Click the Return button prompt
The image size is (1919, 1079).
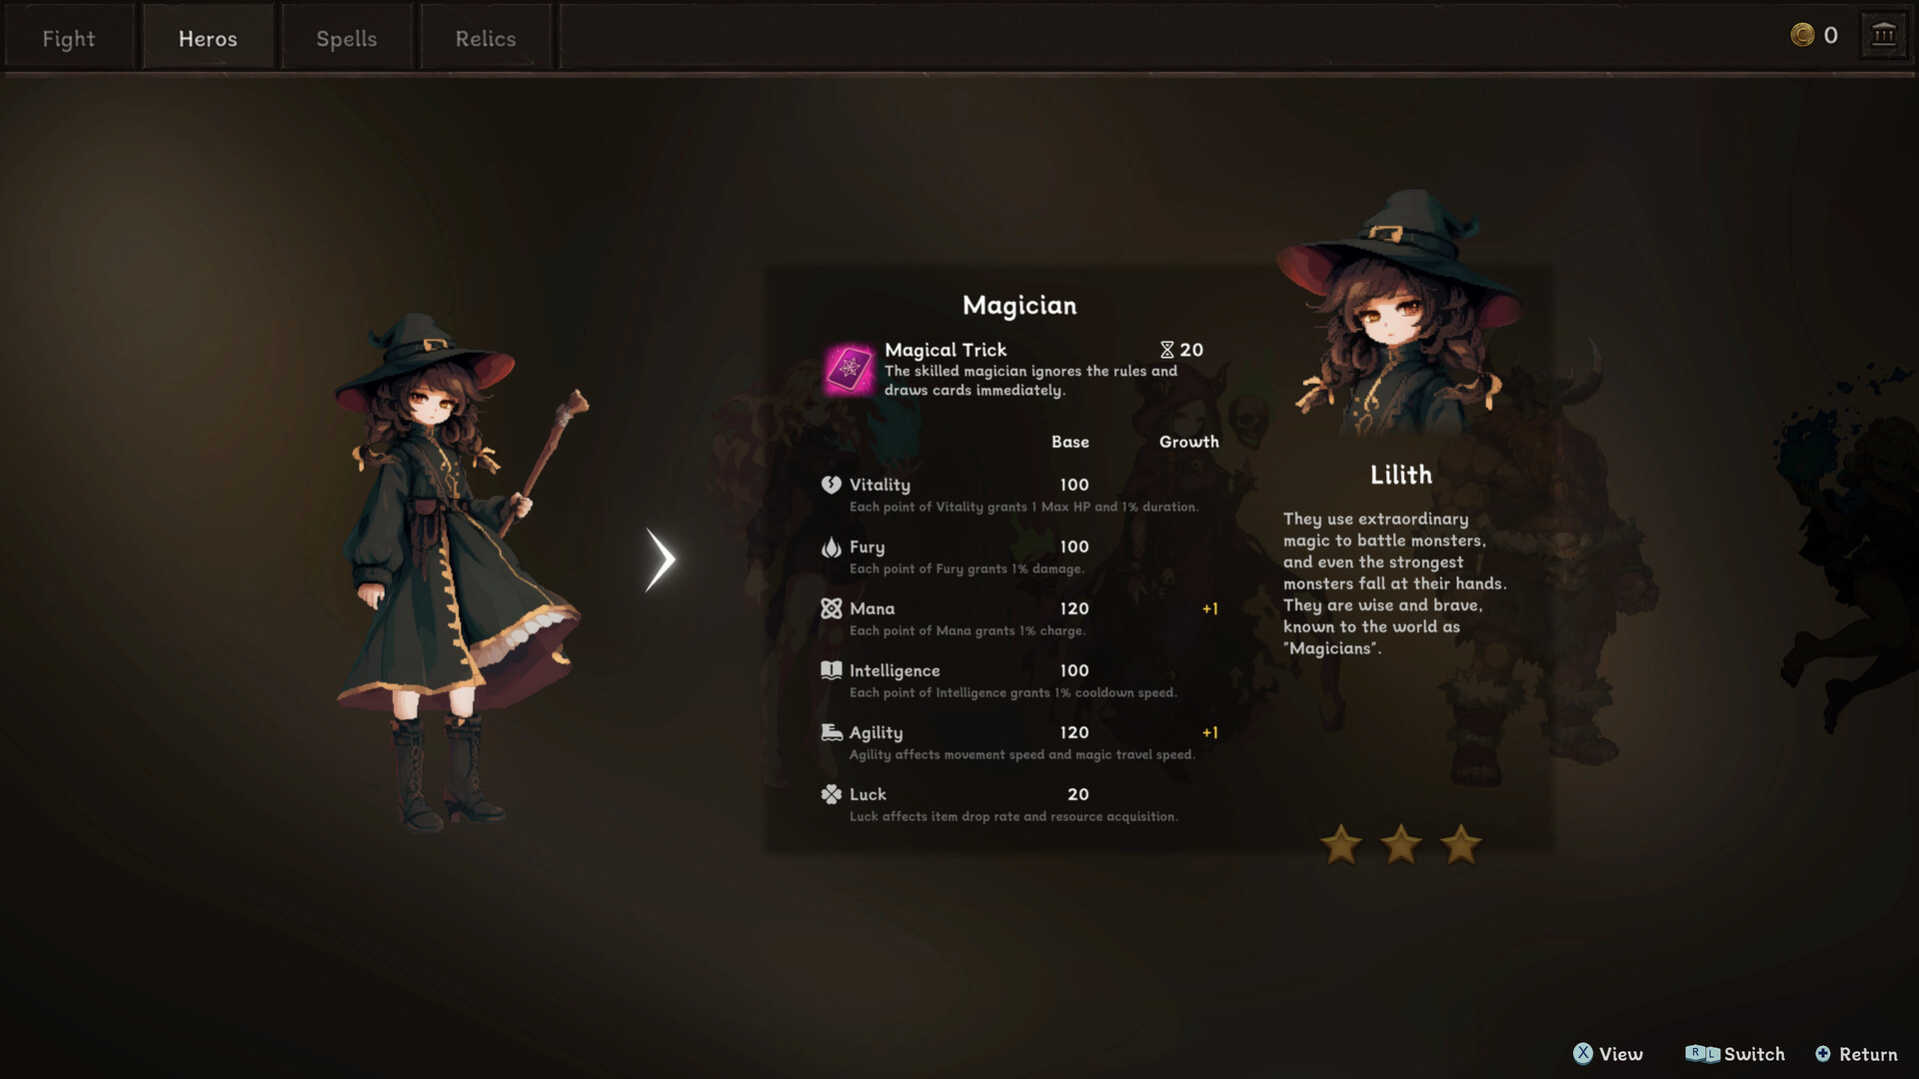click(1856, 1054)
